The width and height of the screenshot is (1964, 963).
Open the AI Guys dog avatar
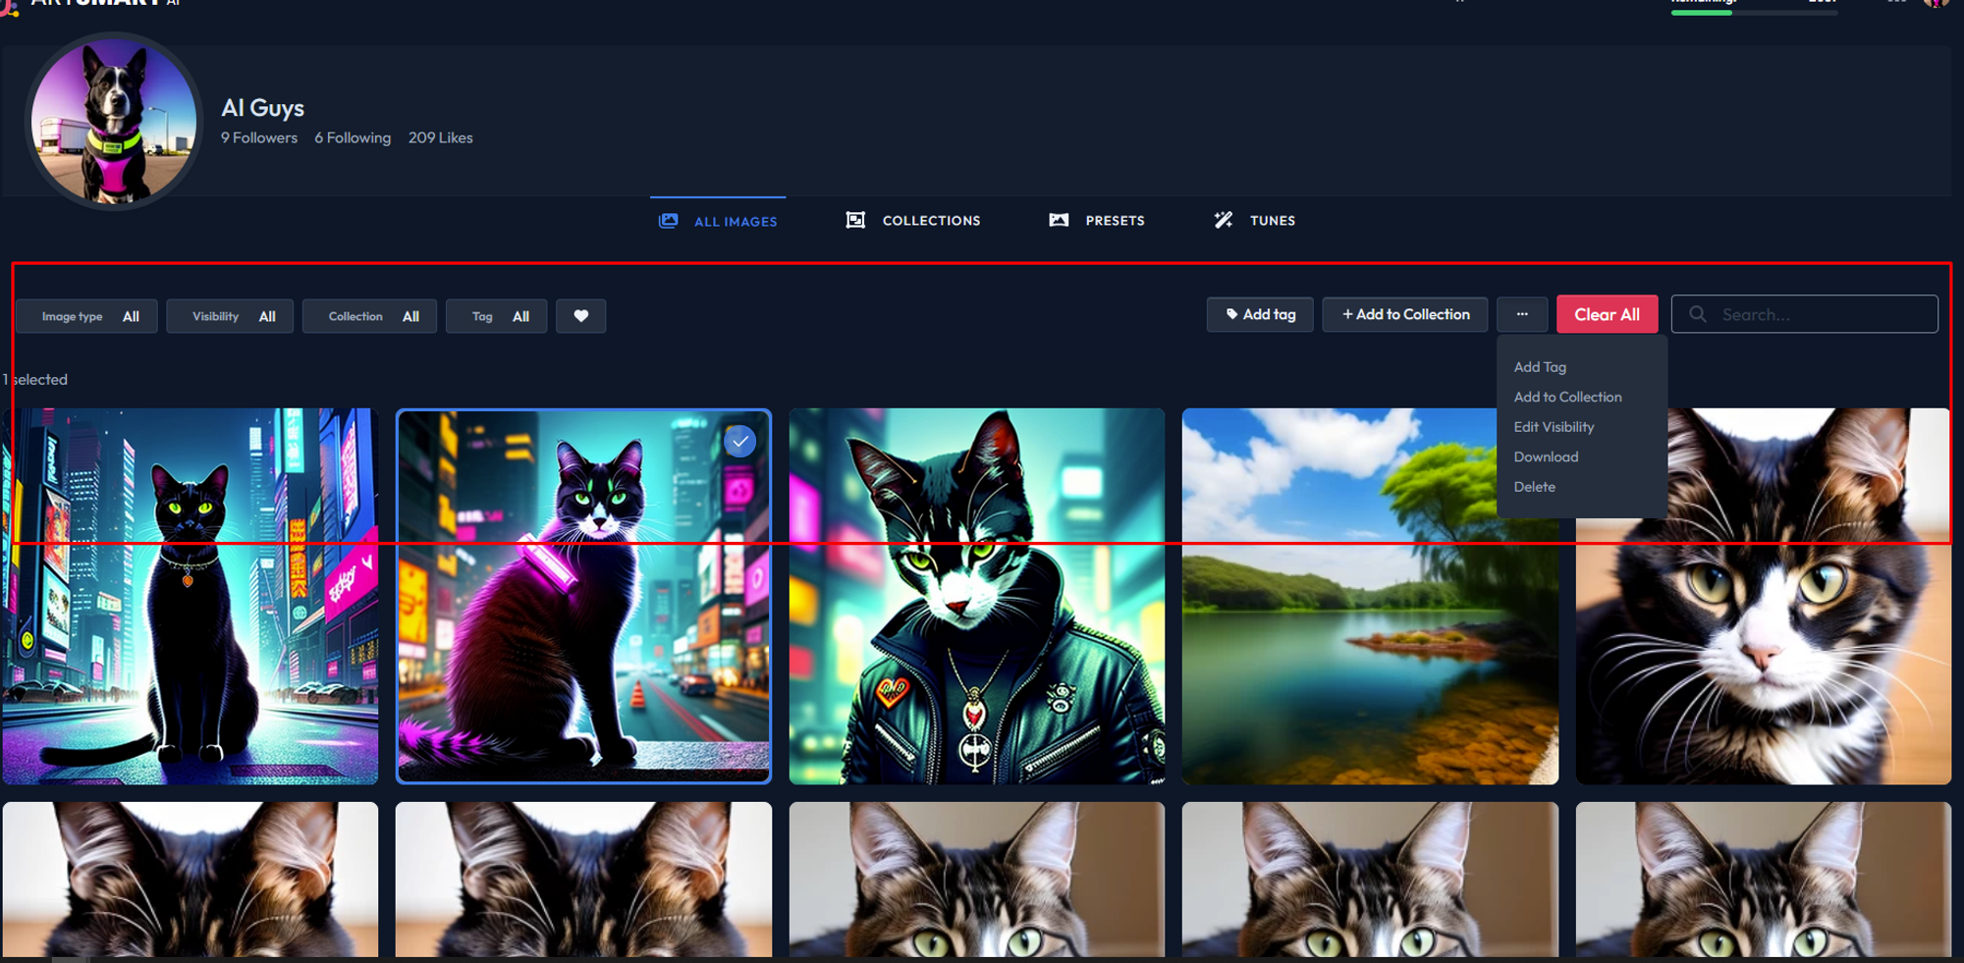tap(114, 122)
